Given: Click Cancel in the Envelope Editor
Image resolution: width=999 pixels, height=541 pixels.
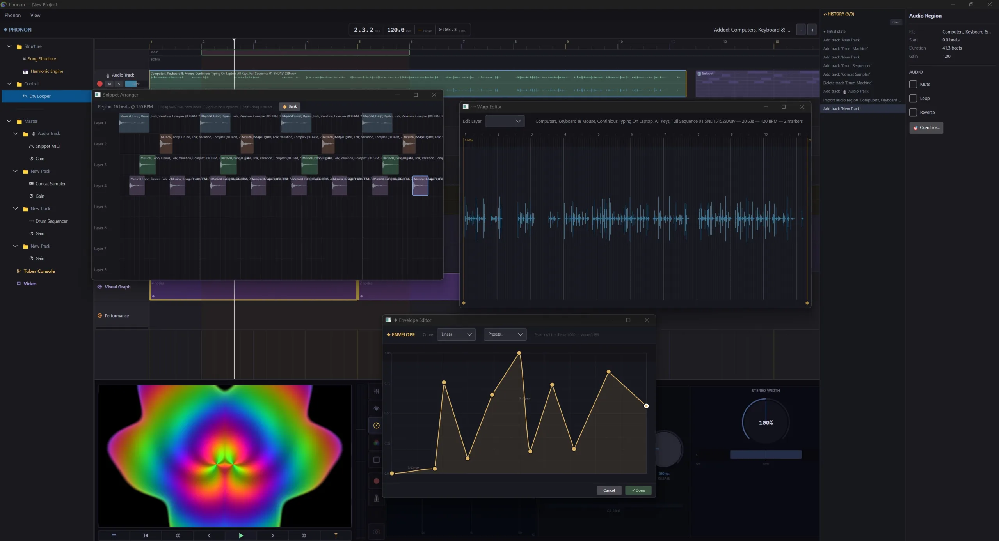Looking at the screenshot, I should pyautogui.click(x=609, y=490).
